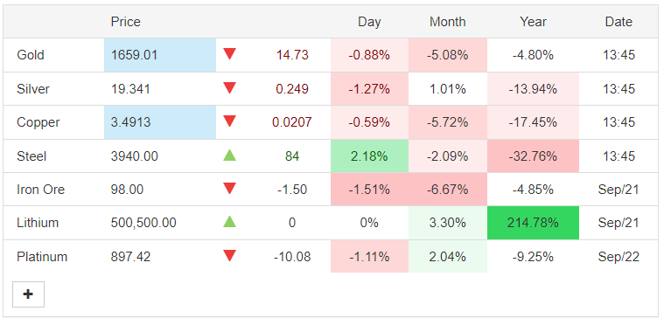Click the red down arrow in Copper row
This screenshot has width=664, height=325.
tap(229, 121)
